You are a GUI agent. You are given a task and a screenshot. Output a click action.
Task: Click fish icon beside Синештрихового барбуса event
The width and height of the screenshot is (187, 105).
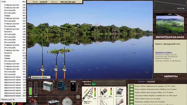coord(131,89)
